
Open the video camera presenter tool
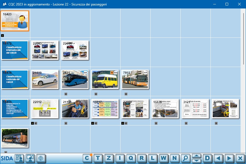point(30,158)
